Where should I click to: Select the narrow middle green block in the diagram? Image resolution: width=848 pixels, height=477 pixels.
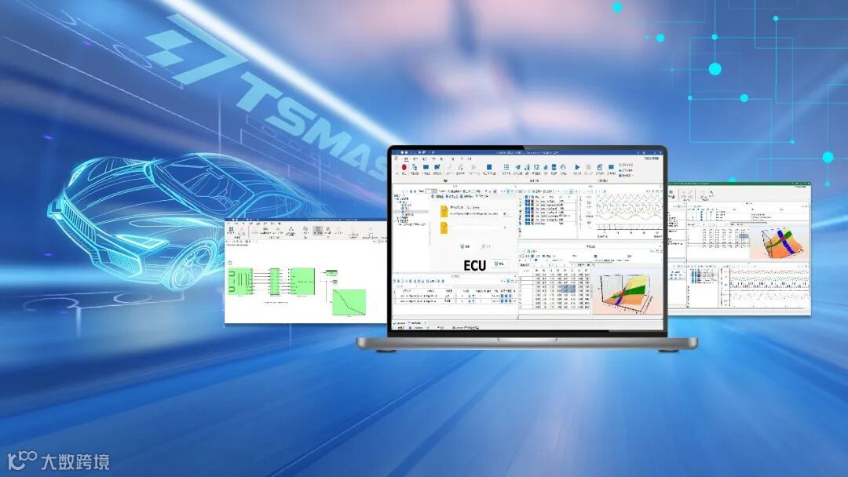(x=275, y=281)
